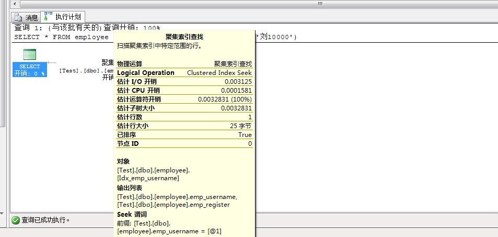Screen dimensions: 498x237
Task: Click the '刘10000') query parameter text
Action: [277, 37]
